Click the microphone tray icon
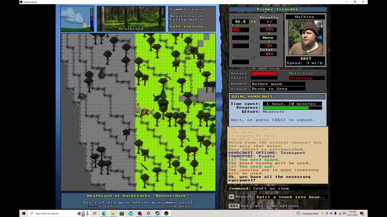This screenshot has width=387, height=217. 335,213
